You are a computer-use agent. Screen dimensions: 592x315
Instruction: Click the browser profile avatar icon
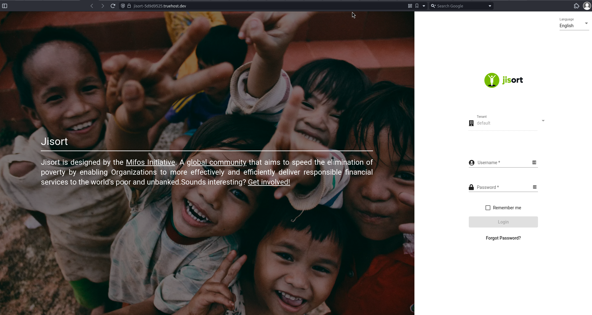point(587,6)
